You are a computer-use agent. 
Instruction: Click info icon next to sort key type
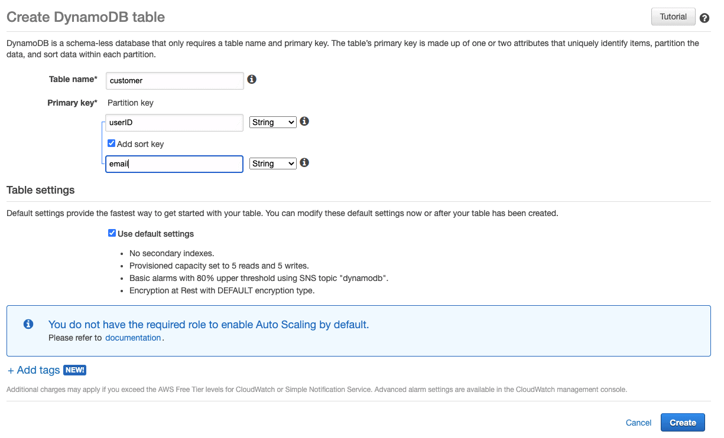304,162
